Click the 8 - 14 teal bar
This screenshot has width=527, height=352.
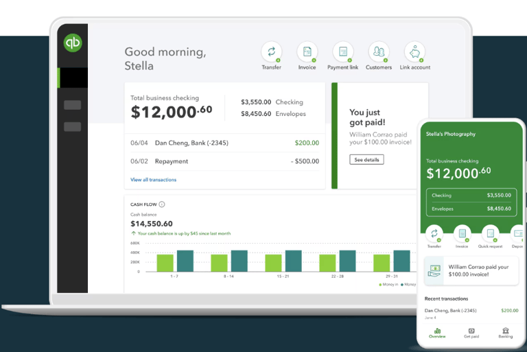[x=239, y=261]
